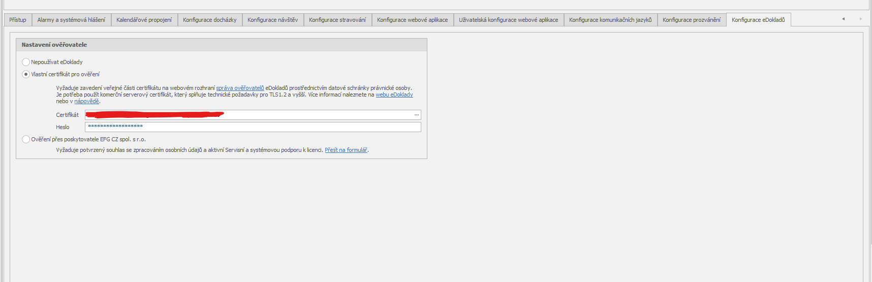Select the Nepoužívat eDoklady option

[26, 62]
